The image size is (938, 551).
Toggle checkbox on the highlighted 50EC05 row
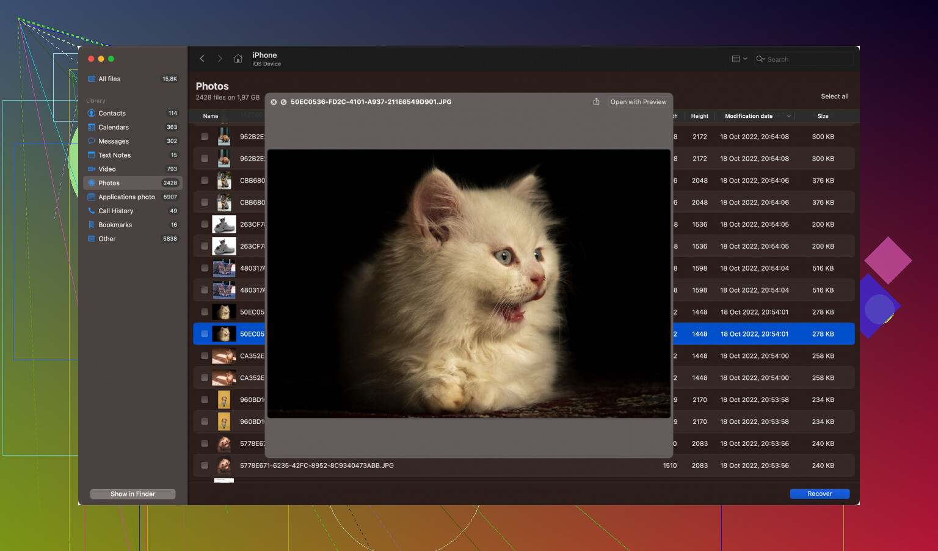point(205,334)
